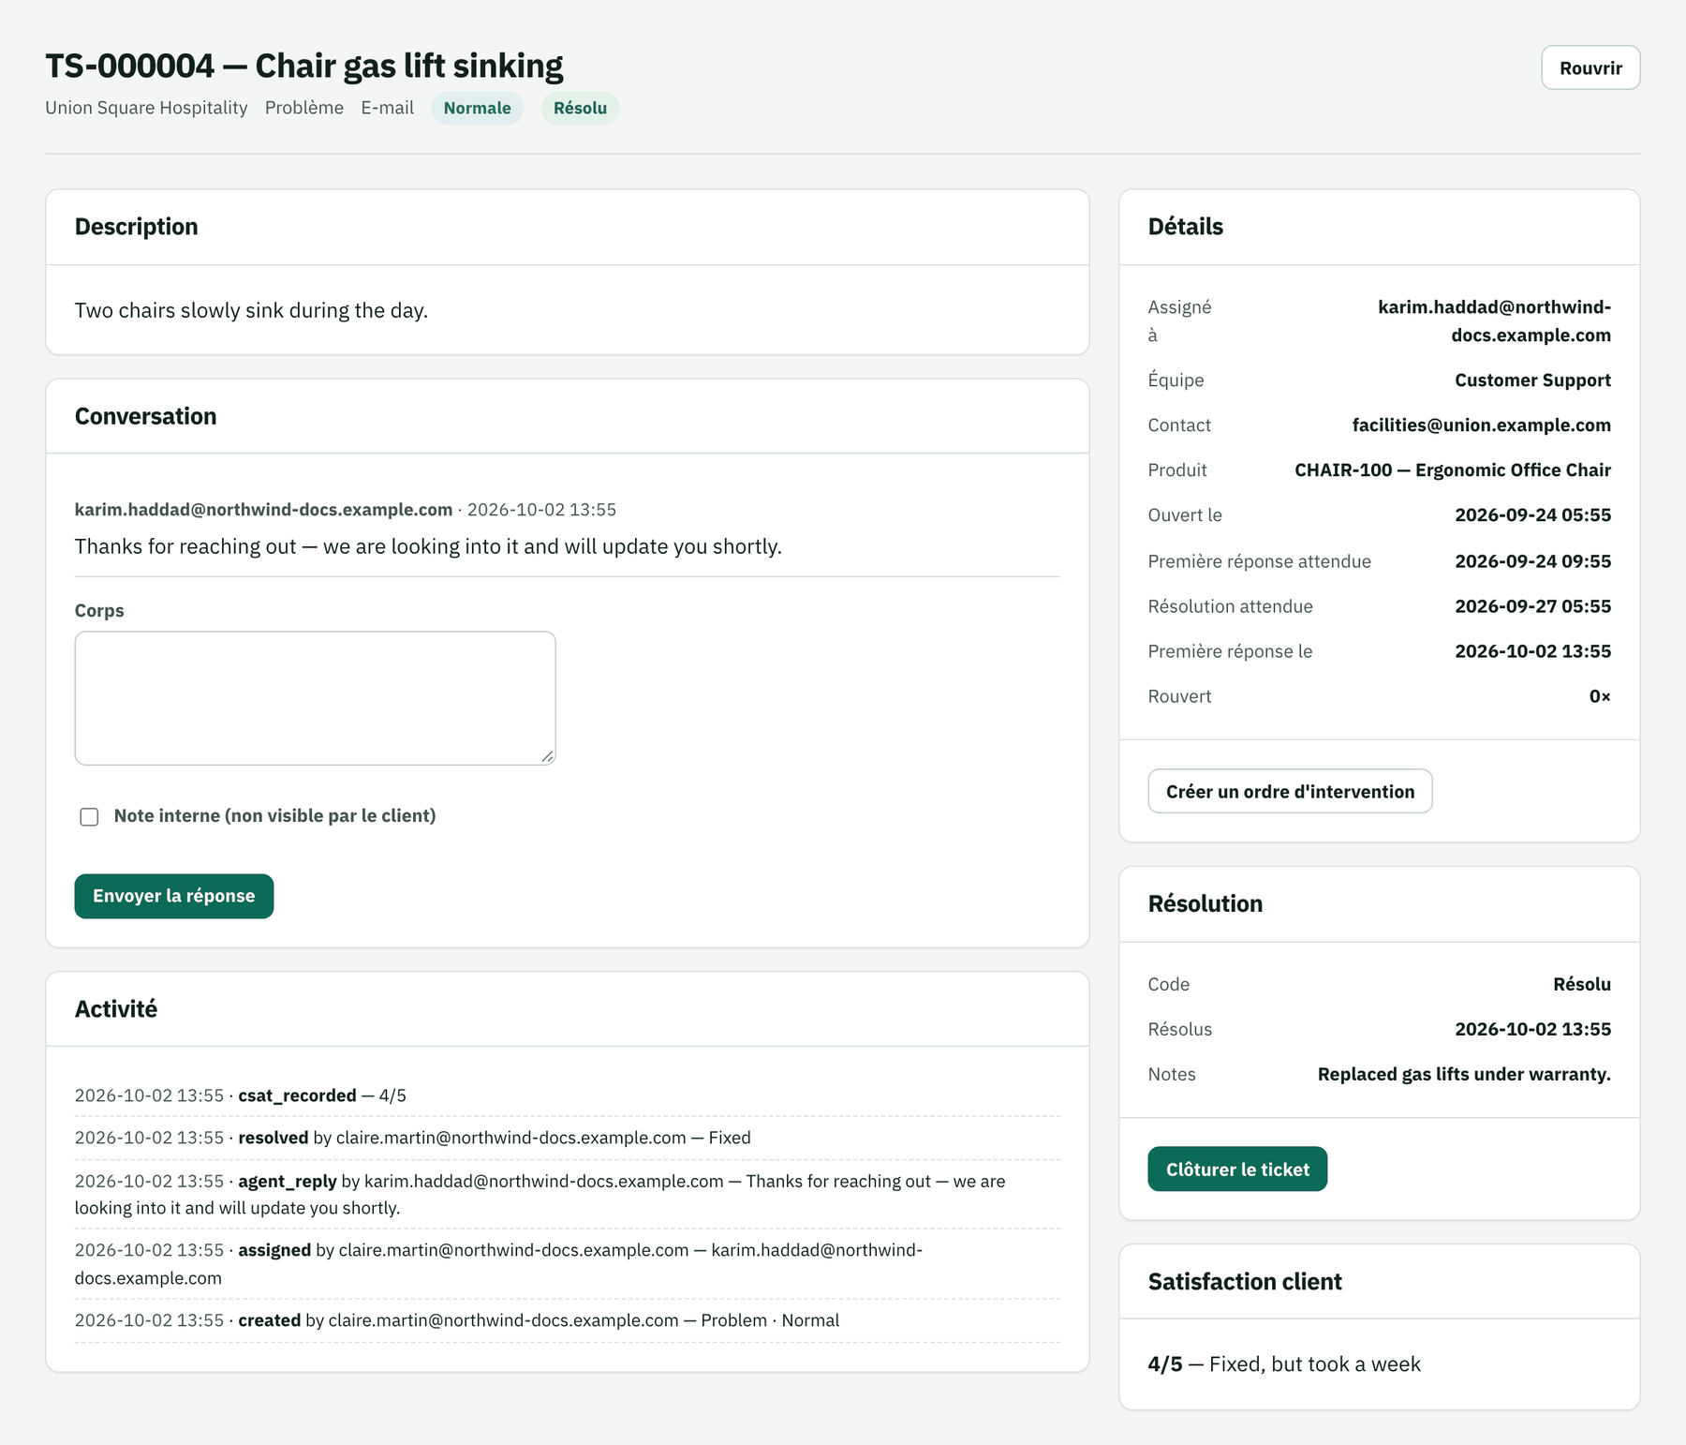Image resolution: width=1686 pixels, height=1445 pixels.
Task: Enable the Note interne checkbox
Action: coord(89,816)
